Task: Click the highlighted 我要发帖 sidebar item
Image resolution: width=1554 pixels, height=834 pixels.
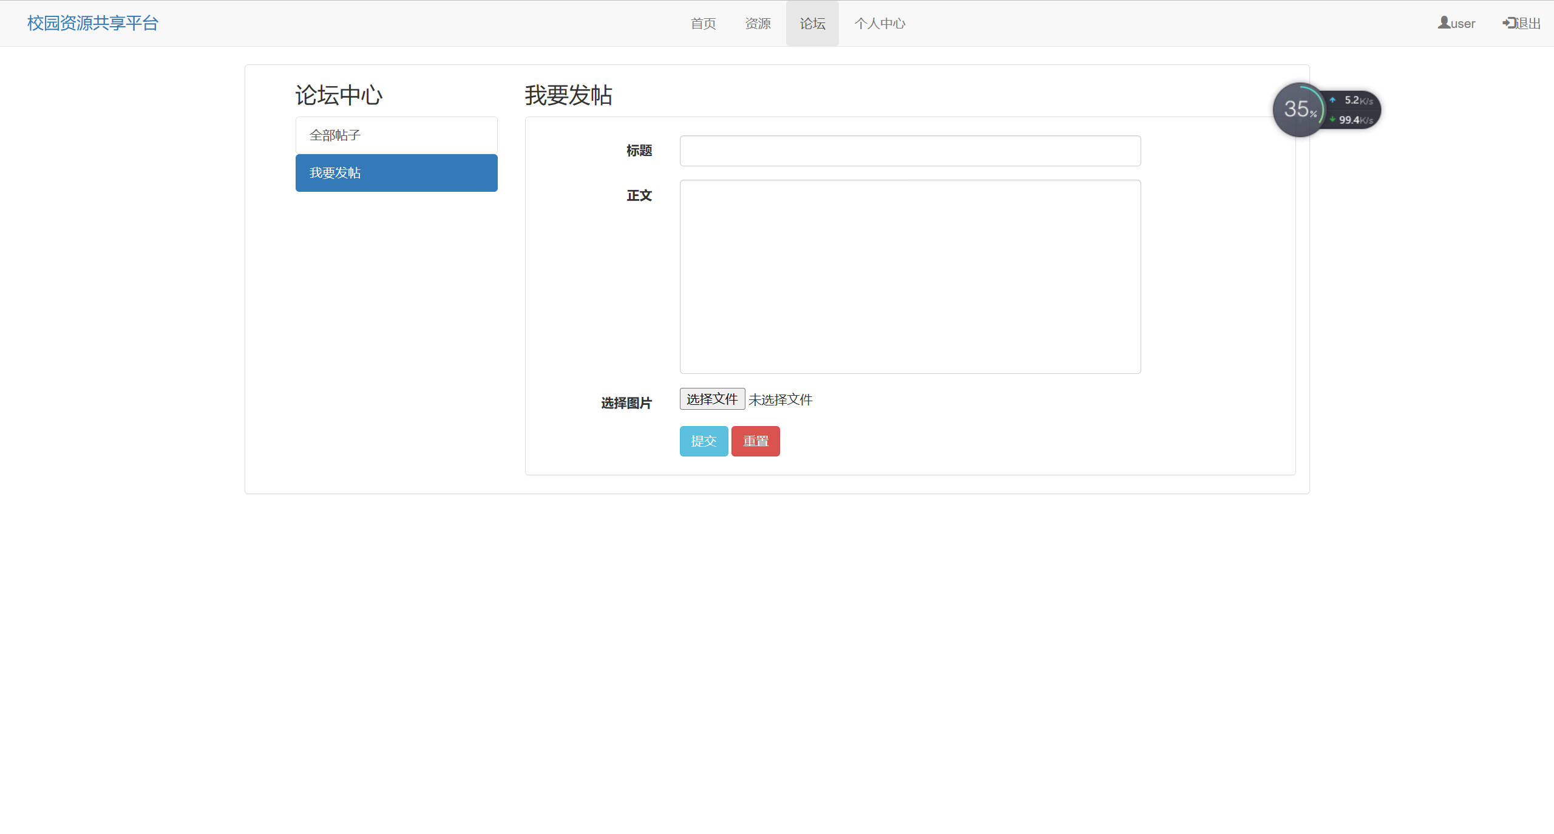Action: 396,172
